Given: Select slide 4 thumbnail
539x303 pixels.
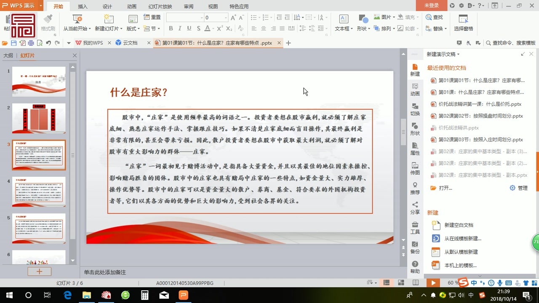Looking at the screenshot, I should (x=39, y=191).
